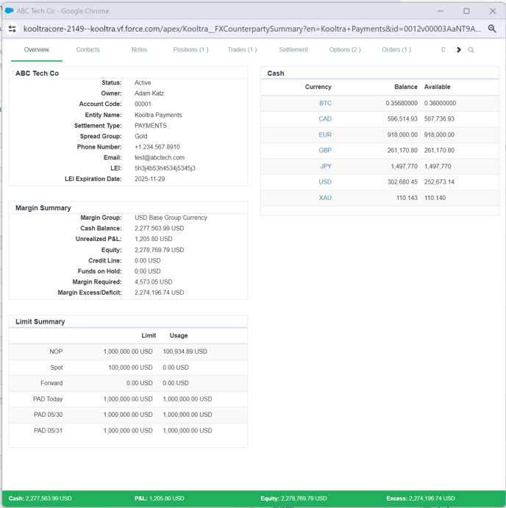Minimize the Chrome window
The width and height of the screenshot is (506, 508).
pyautogui.click(x=441, y=11)
